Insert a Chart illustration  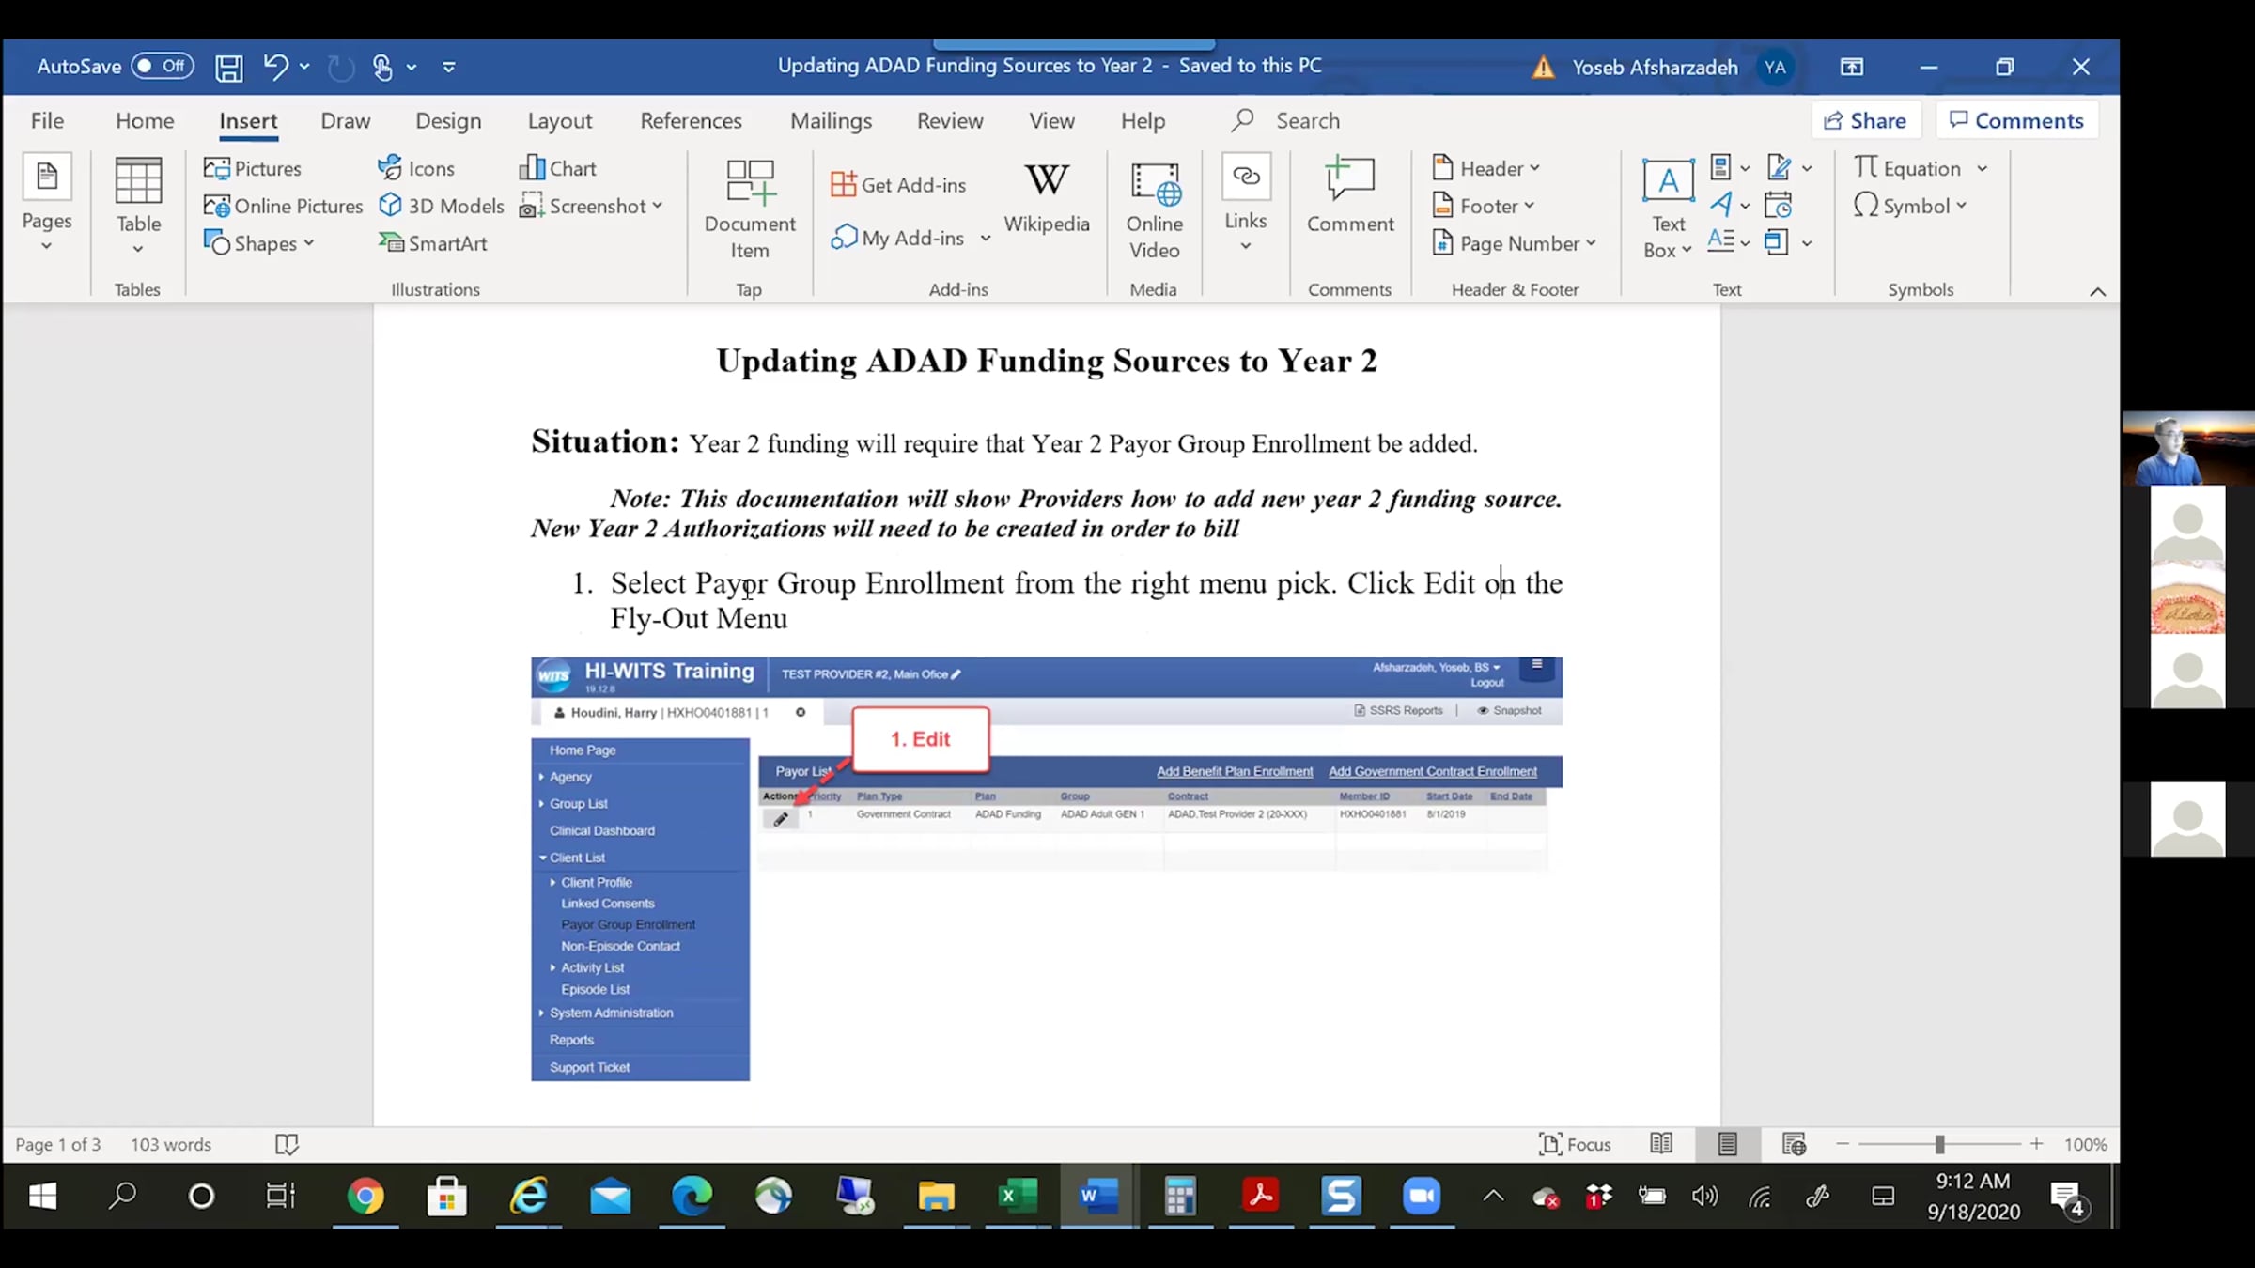pyautogui.click(x=558, y=168)
